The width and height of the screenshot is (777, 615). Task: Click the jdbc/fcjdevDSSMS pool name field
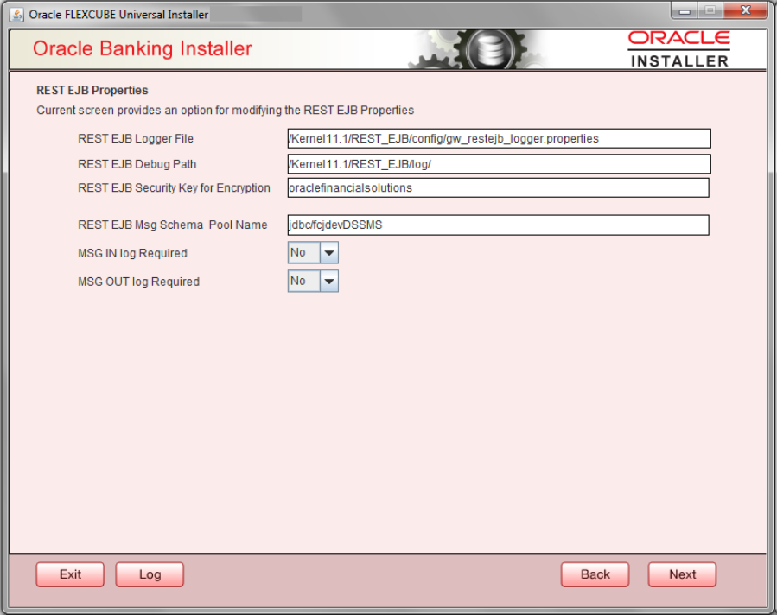[x=498, y=225]
